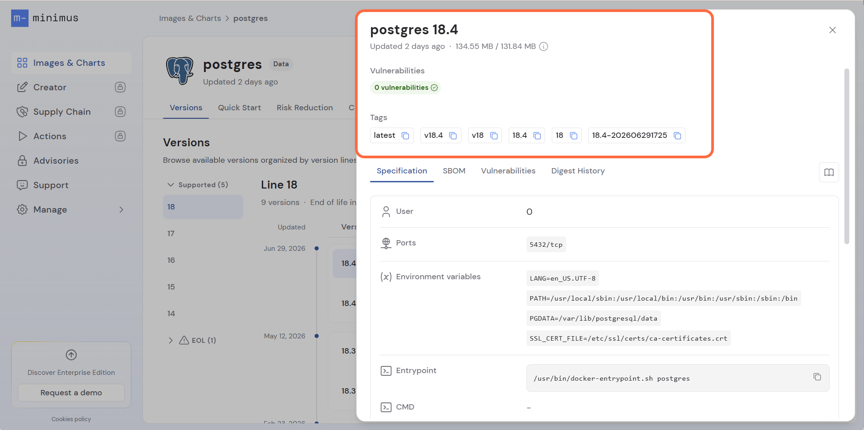Switch to the Quick Start tab

(x=239, y=108)
